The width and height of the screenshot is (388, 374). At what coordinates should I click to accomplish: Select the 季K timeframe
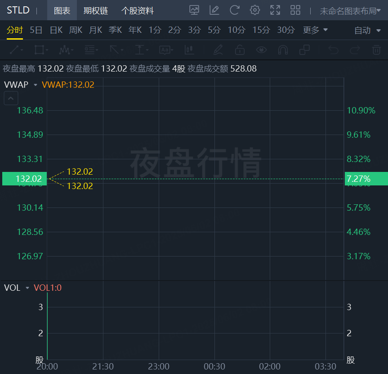pyautogui.click(x=115, y=30)
